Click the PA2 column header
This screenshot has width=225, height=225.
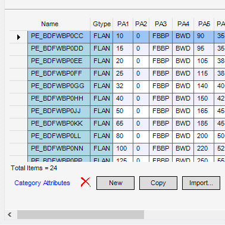click(141, 24)
